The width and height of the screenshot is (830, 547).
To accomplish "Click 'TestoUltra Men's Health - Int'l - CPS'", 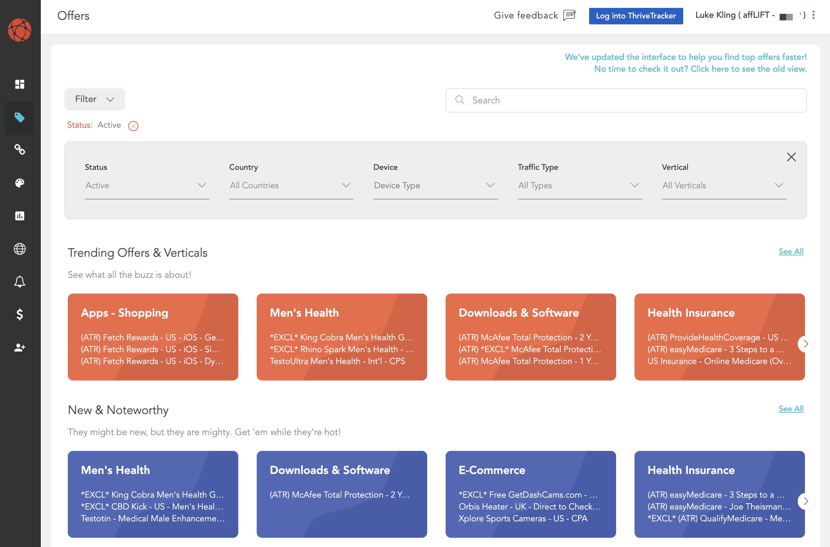I will [x=337, y=361].
